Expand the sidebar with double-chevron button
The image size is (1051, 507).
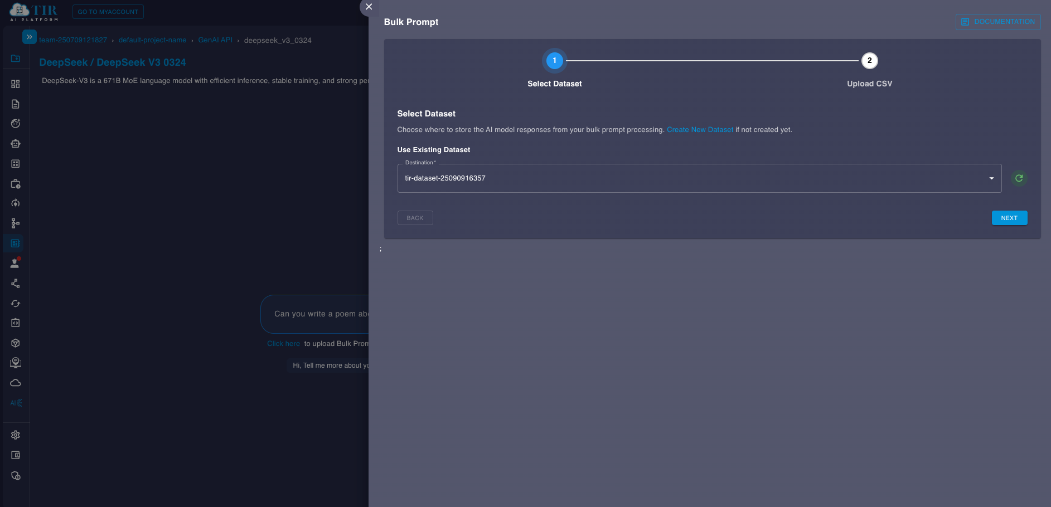click(x=30, y=37)
